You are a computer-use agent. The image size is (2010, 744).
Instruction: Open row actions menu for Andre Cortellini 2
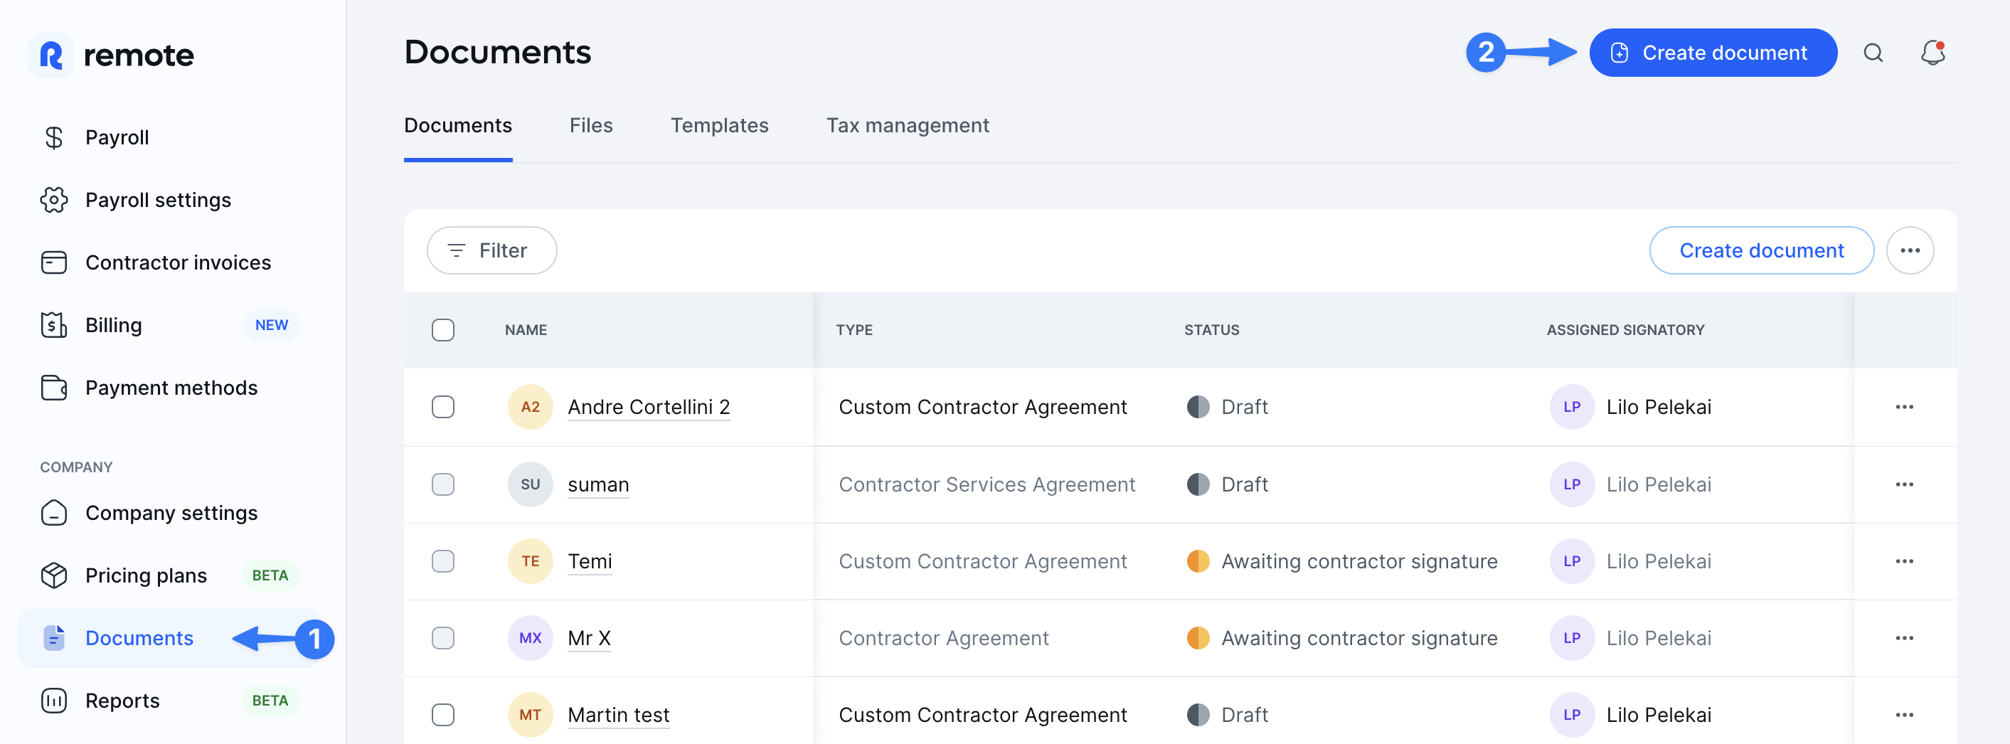(x=1904, y=407)
